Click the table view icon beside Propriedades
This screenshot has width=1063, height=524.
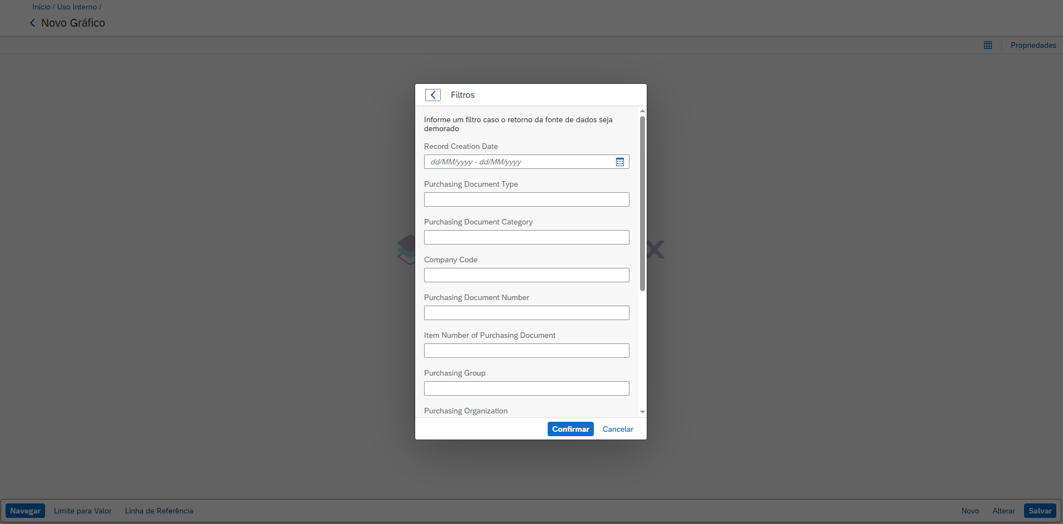point(988,45)
